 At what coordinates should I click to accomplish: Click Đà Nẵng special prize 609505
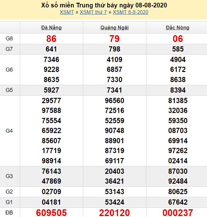51,212
